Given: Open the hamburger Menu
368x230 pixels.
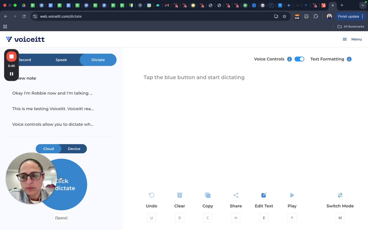Looking at the screenshot, I should (352, 39).
